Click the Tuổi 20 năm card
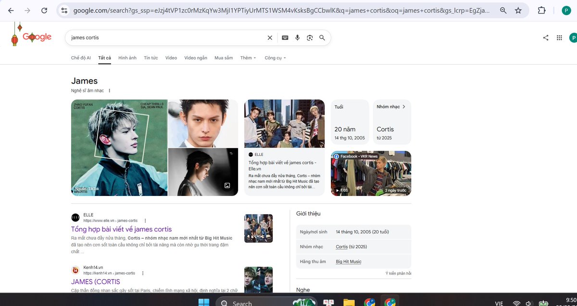 350,122
